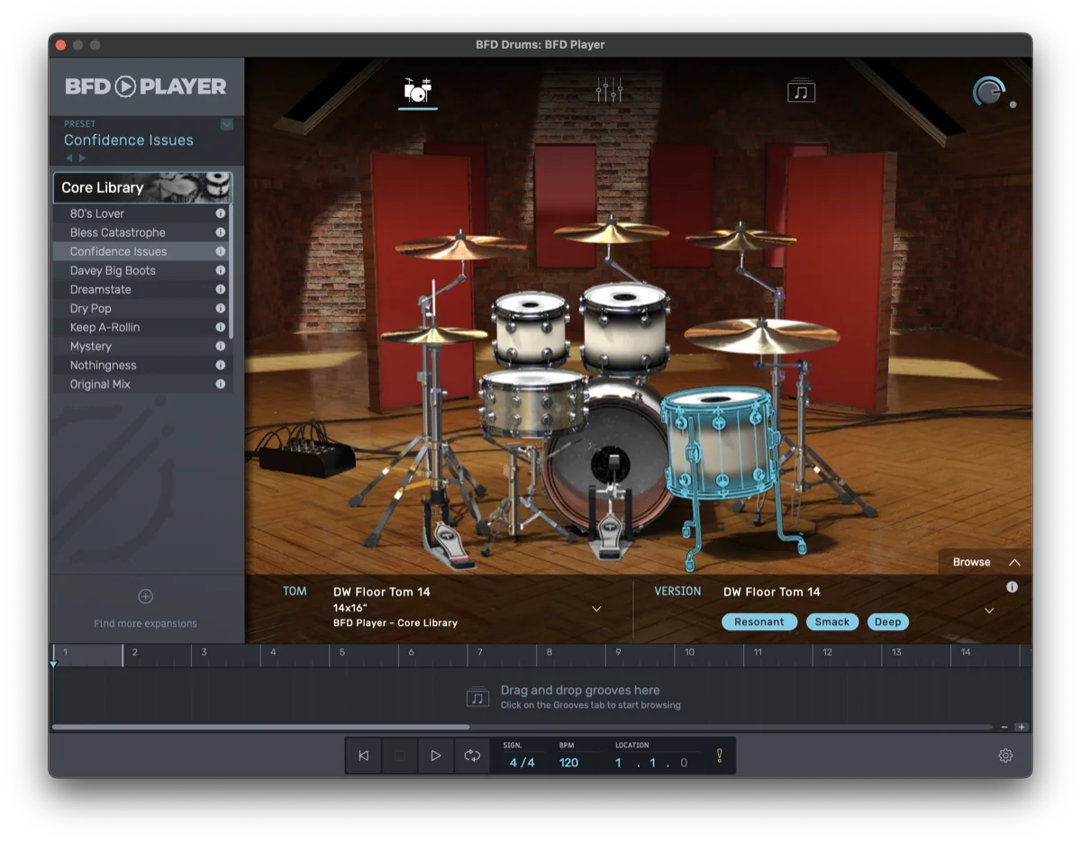The width and height of the screenshot is (1081, 842).
Task: Toggle loop playback
Action: [x=472, y=756]
